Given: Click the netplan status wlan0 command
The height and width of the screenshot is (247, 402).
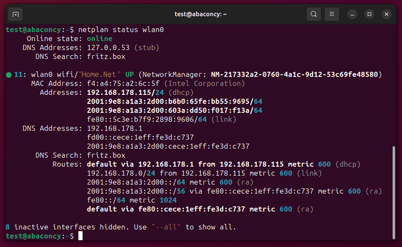Looking at the screenshot, I should pos(121,30).
